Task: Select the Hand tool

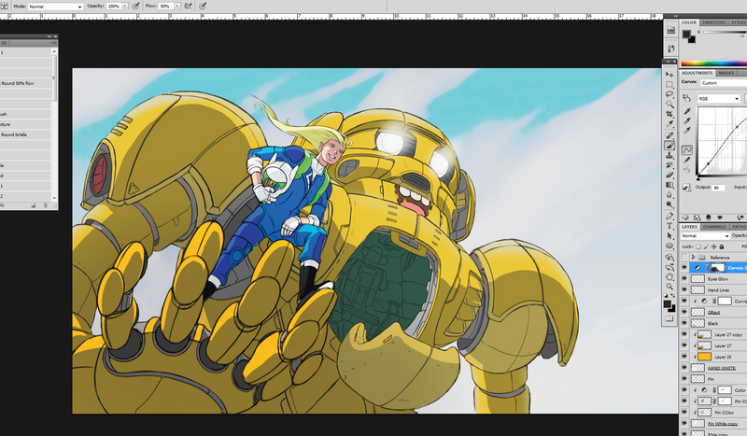Action: tap(669, 277)
